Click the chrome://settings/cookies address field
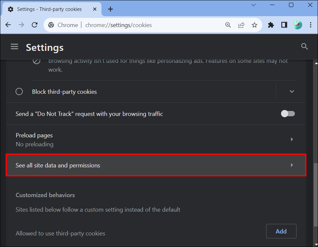 click(x=119, y=25)
